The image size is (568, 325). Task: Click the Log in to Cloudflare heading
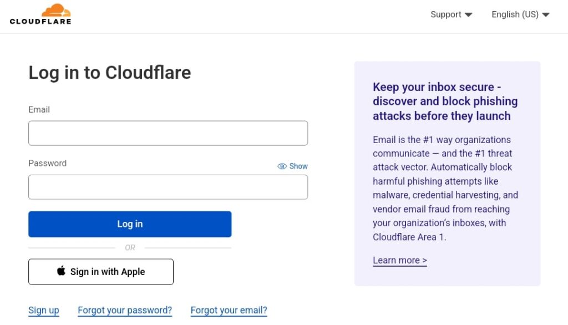click(x=109, y=73)
